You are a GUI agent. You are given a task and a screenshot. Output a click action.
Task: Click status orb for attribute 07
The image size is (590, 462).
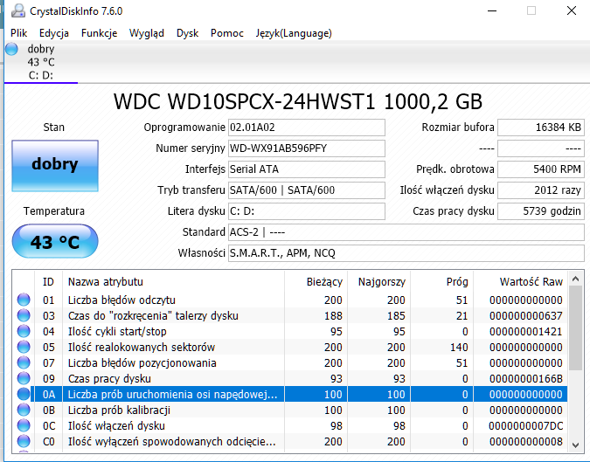[24, 362]
